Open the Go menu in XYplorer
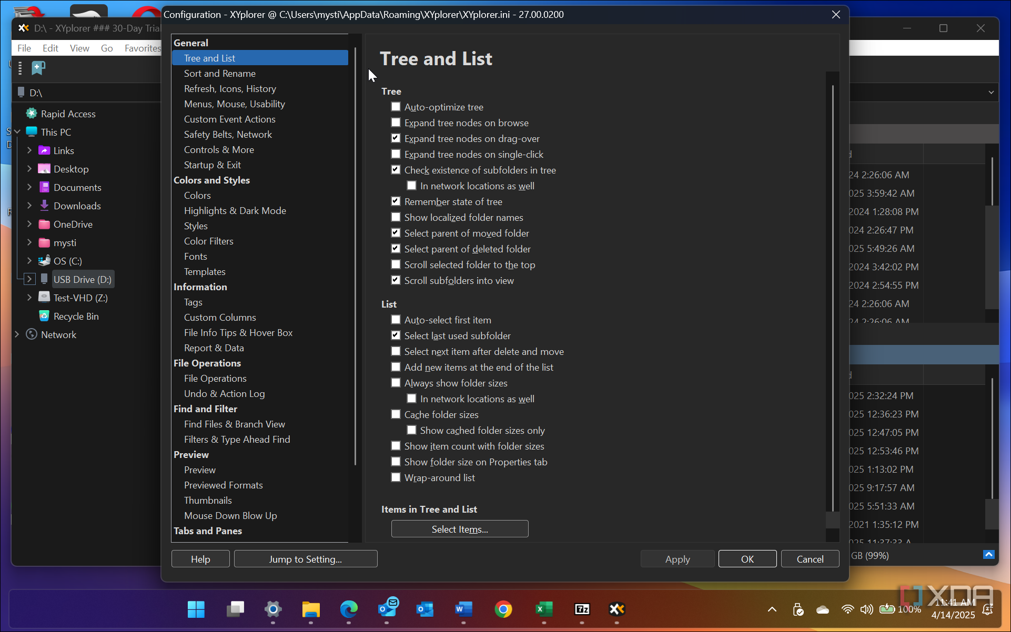This screenshot has width=1011, height=632. pyautogui.click(x=107, y=48)
